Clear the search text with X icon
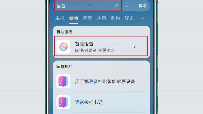 116,6
